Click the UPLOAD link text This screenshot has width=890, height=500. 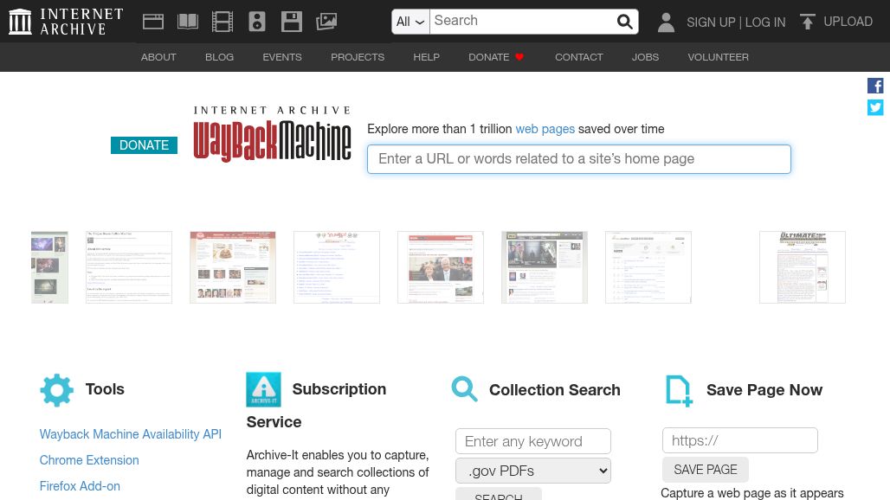pyautogui.click(x=848, y=22)
